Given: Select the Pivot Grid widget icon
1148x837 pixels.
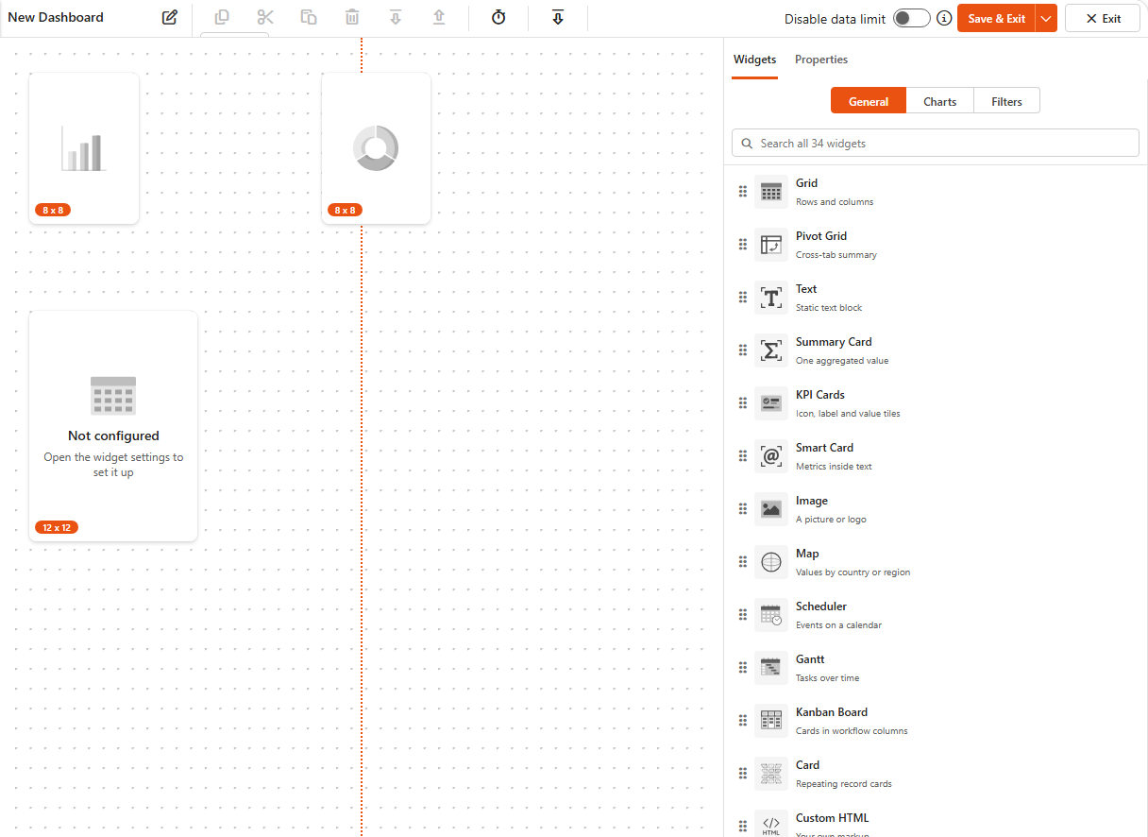Looking at the screenshot, I should pyautogui.click(x=771, y=244).
